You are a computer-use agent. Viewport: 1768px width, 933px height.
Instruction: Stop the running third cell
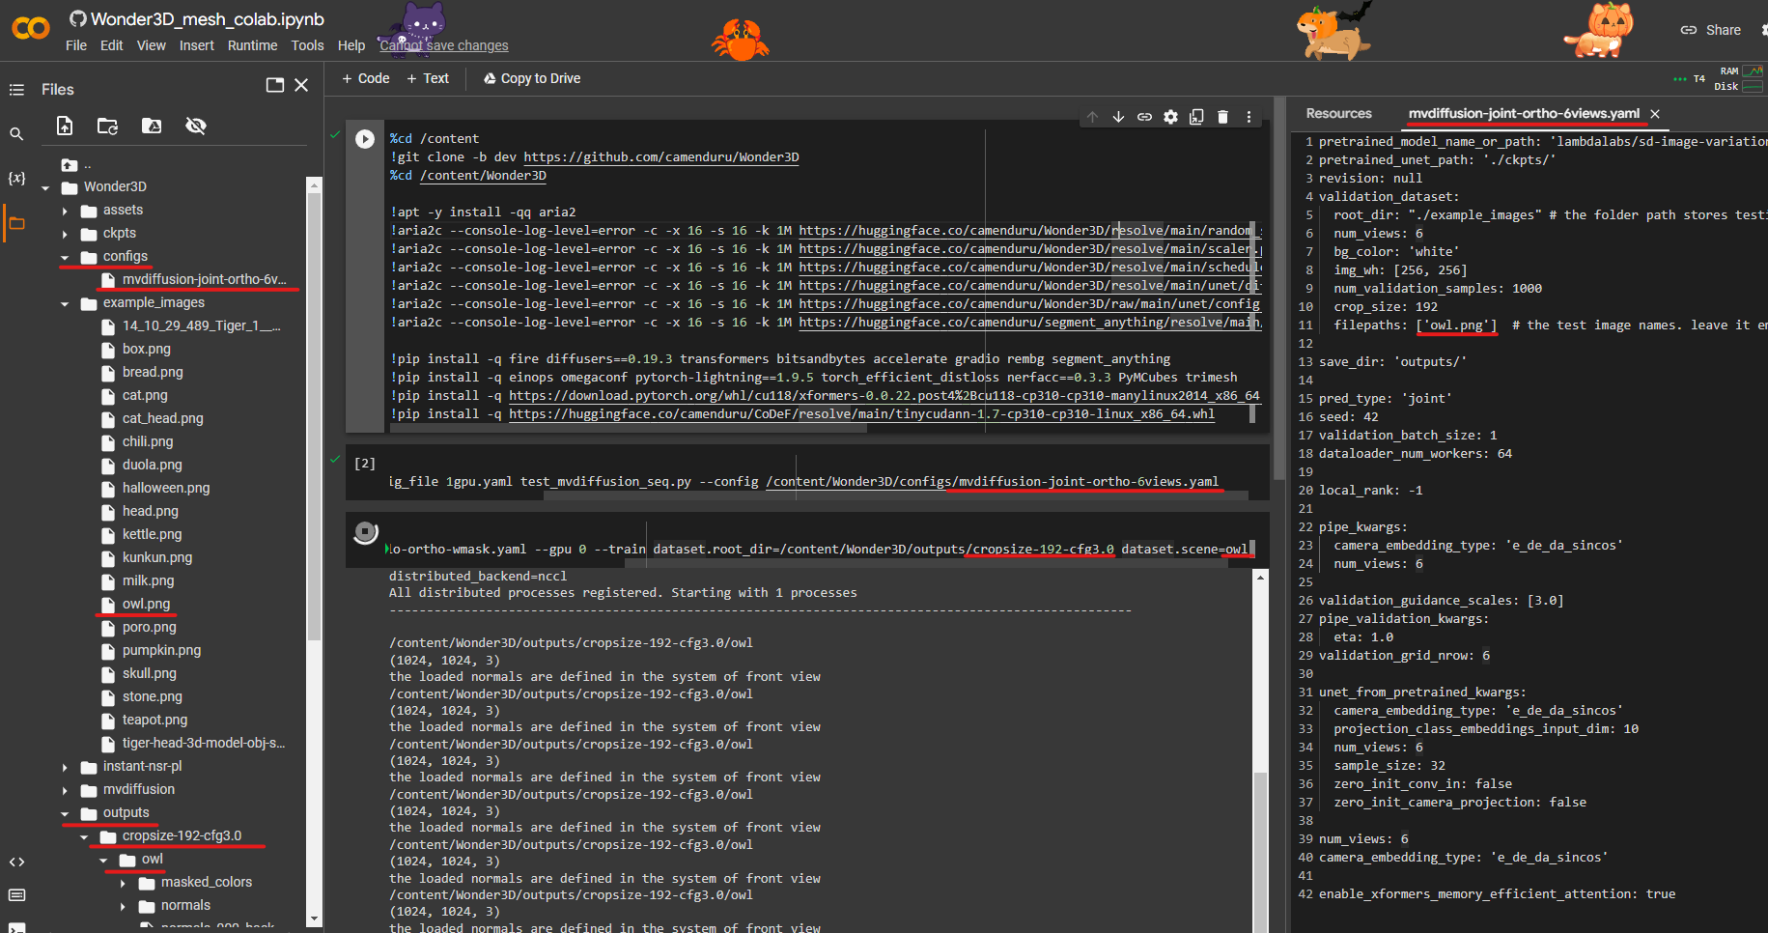point(365,532)
